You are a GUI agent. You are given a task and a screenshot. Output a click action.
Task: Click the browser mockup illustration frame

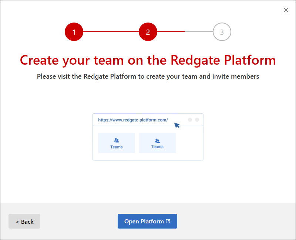(x=148, y=137)
